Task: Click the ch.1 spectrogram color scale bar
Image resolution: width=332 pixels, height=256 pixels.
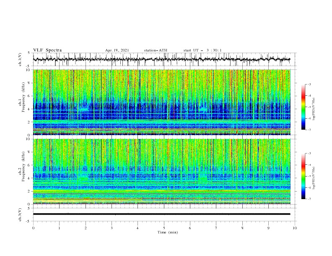Action: tap(303, 107)
